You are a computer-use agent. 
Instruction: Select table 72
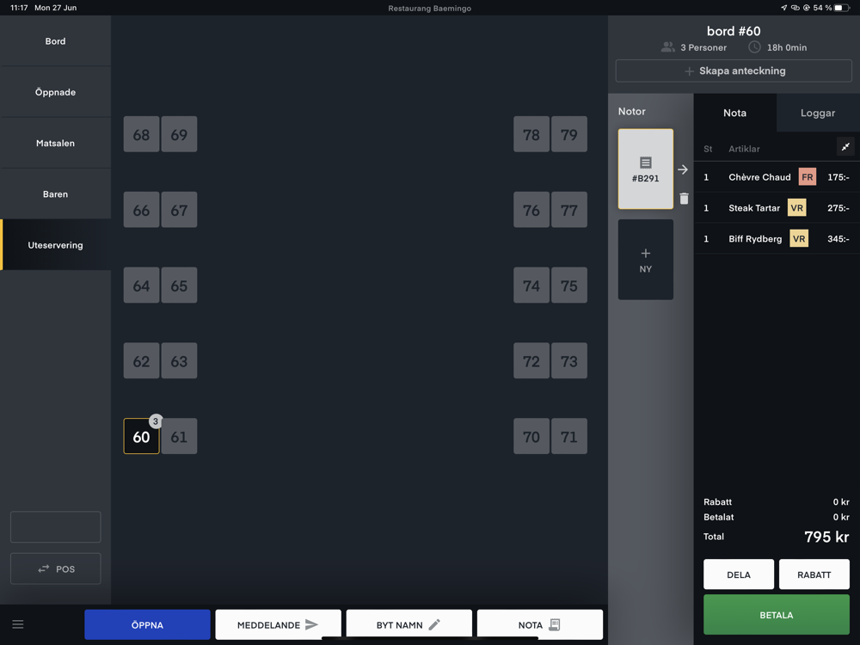click(x=531, y=361)
